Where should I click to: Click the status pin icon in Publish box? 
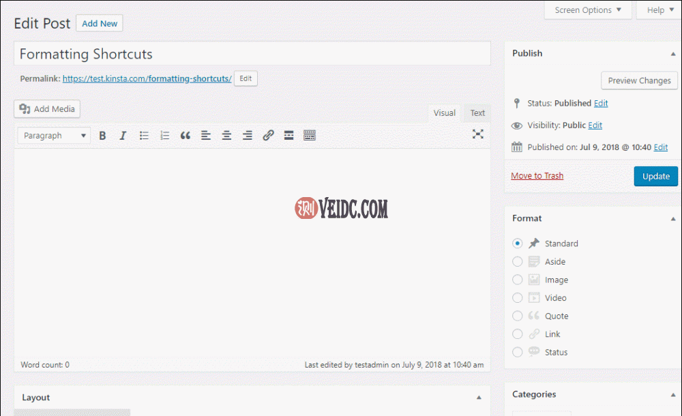(517, 103)
